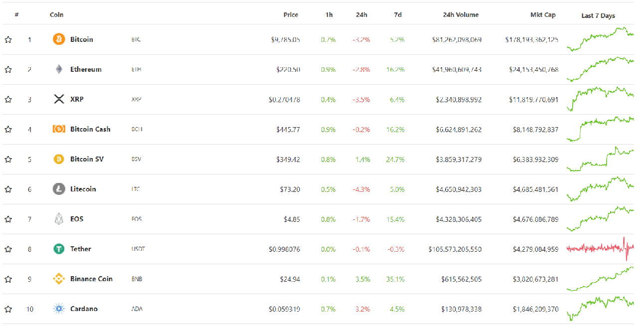The image size is (638, 326).
Task: Add Litecoin to favorites via star
Action: (8, 189)
